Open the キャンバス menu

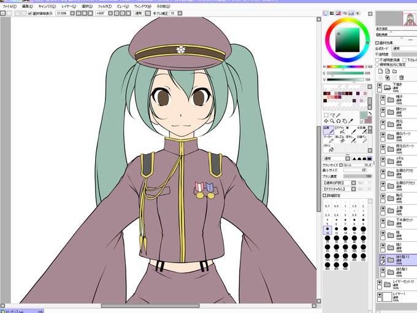click(47, 6)
